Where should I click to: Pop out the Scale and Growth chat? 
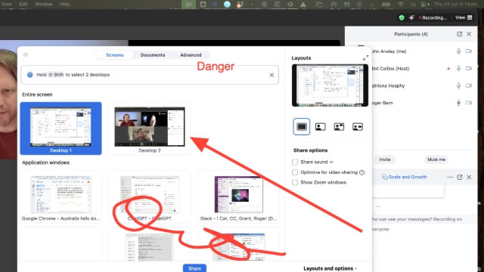(x=460, y=177)
